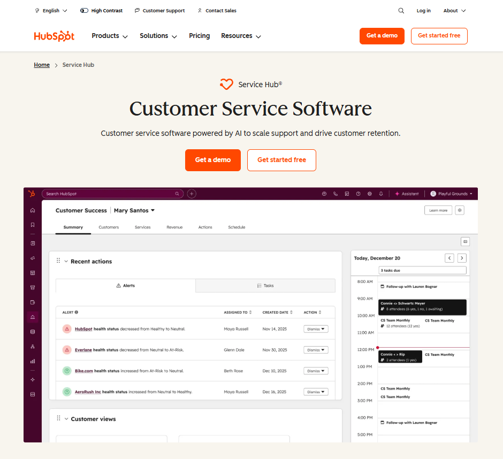Open the highlighted Service bell icon in sidebar
This screenshot has height=459, width=503.
click(33, 317)
